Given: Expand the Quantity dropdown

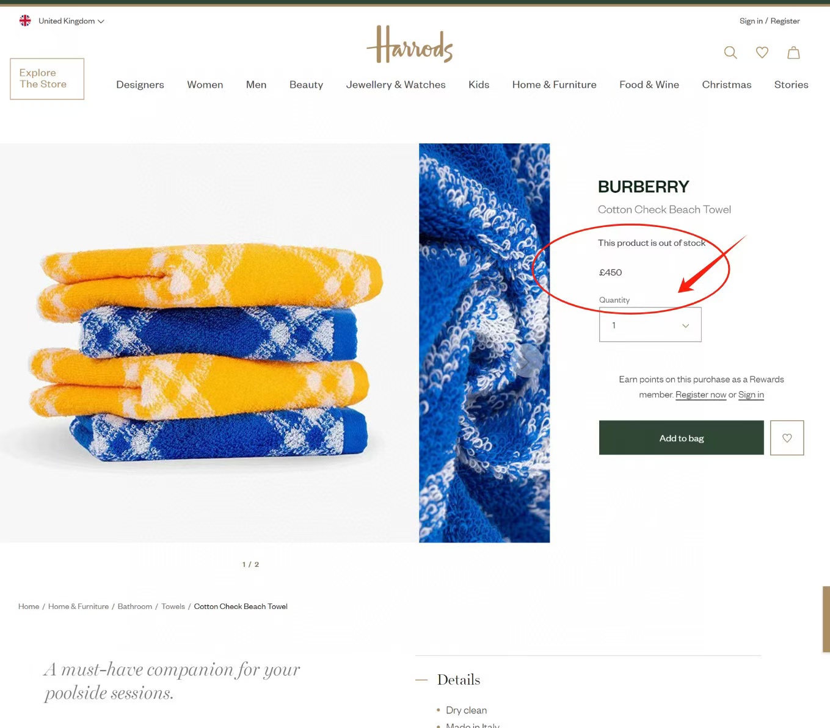Looking at the screenshot, I should 650,325.
